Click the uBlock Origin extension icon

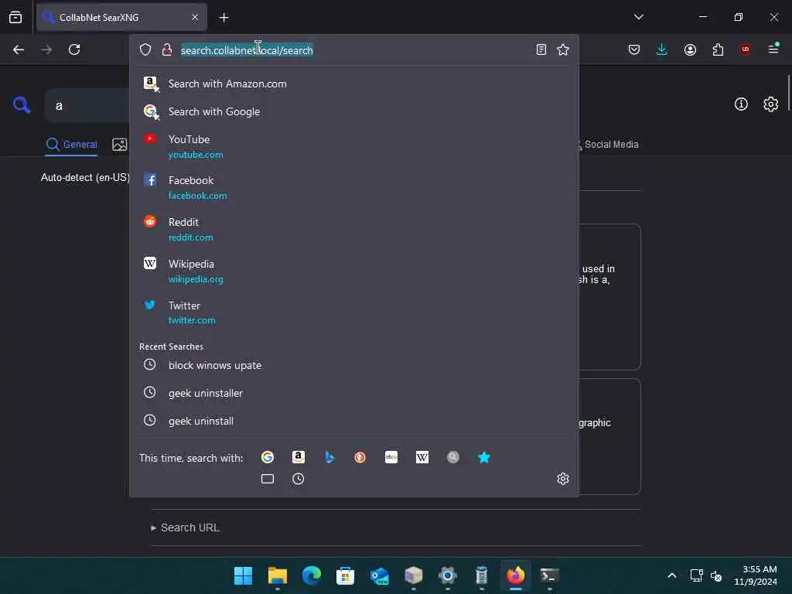coord(745,49)
